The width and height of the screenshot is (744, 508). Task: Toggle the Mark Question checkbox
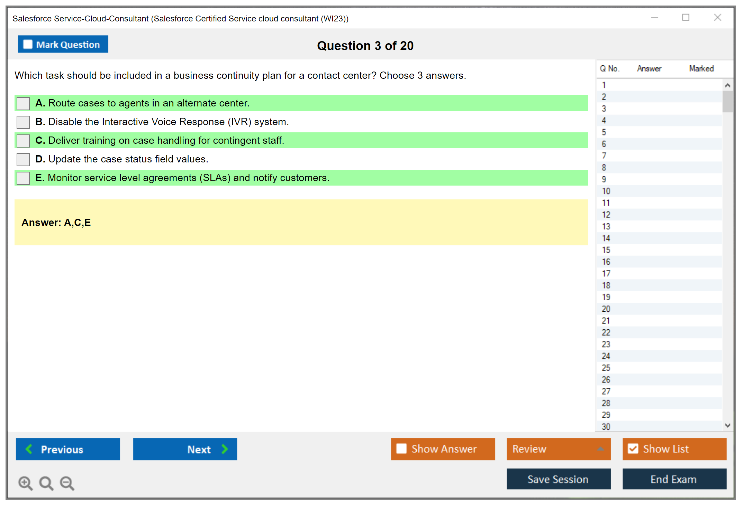point(28,45)
